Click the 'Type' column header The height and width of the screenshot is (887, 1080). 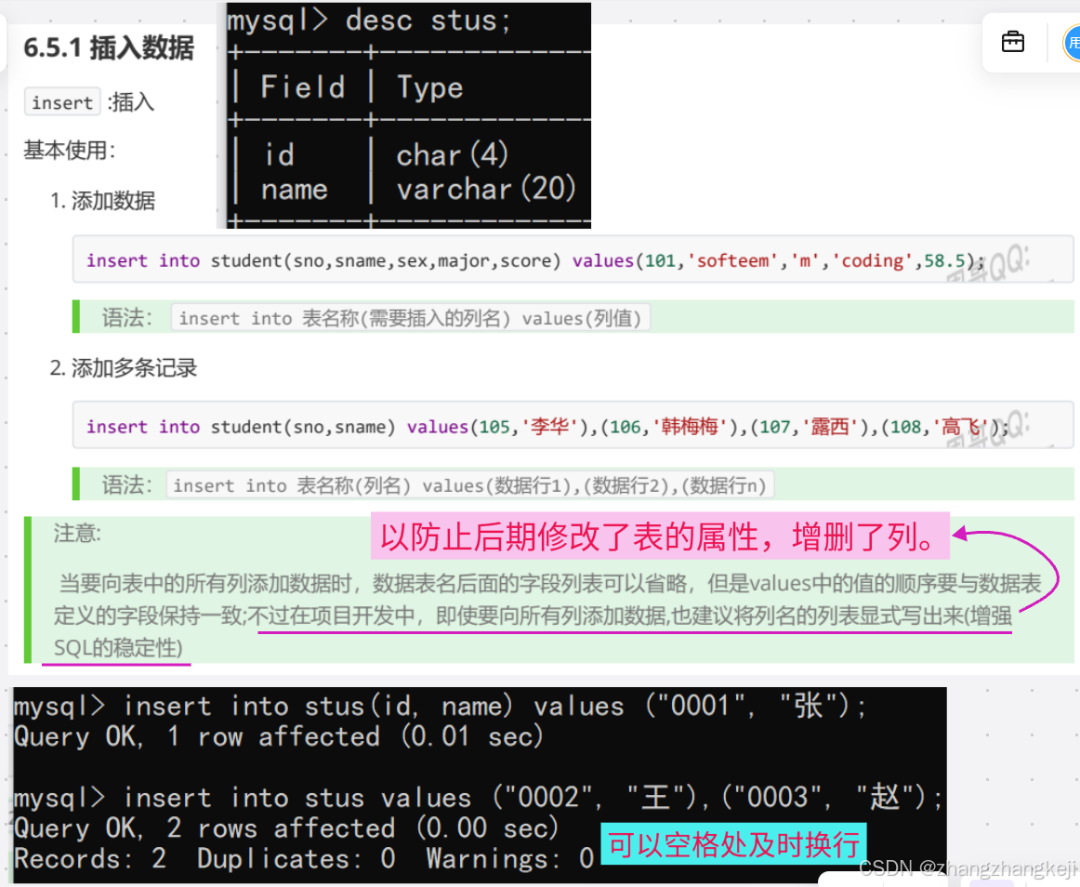[x=429, y=87]
